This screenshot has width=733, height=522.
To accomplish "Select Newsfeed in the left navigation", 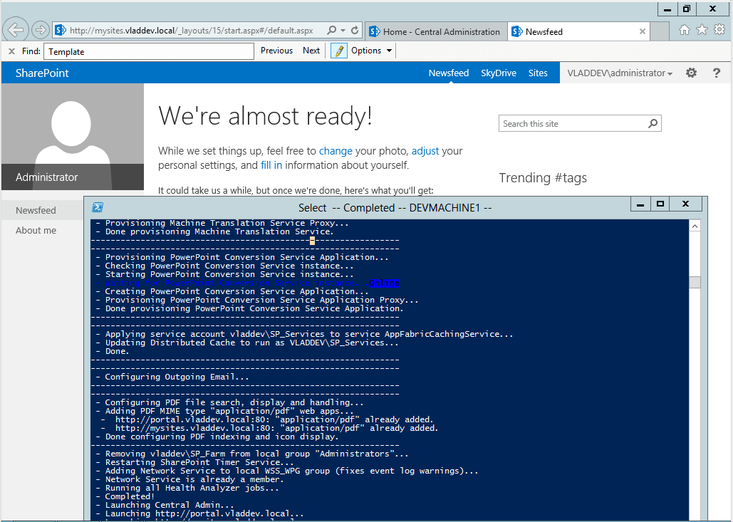I will [x=36, y=210].
